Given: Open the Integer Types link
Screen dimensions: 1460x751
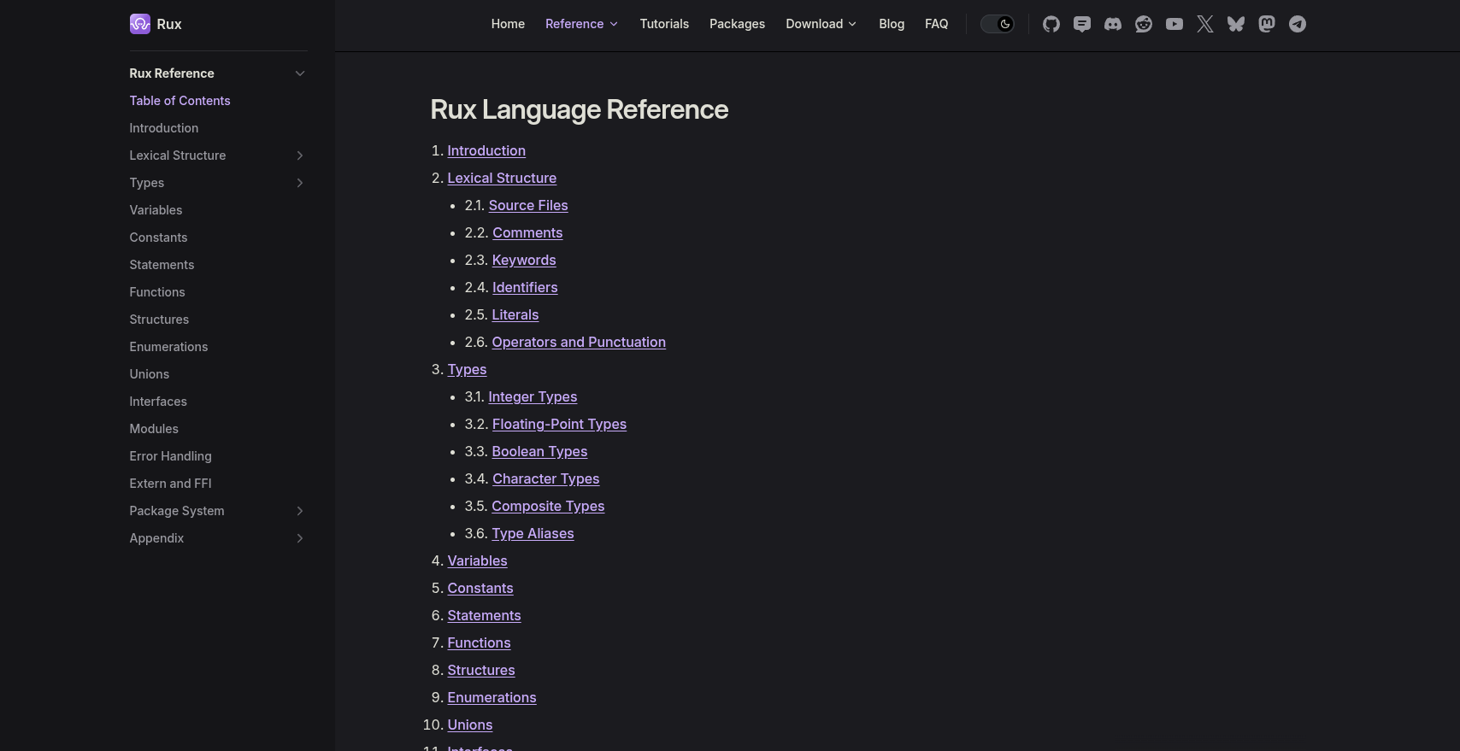Looking at the screenshot, I should coord(533,396).
